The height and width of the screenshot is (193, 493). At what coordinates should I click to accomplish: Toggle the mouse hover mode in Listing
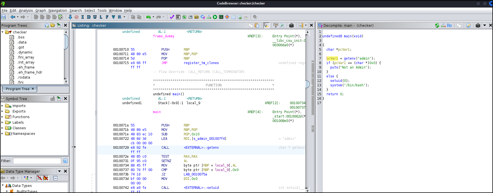[x=266, y=25]
